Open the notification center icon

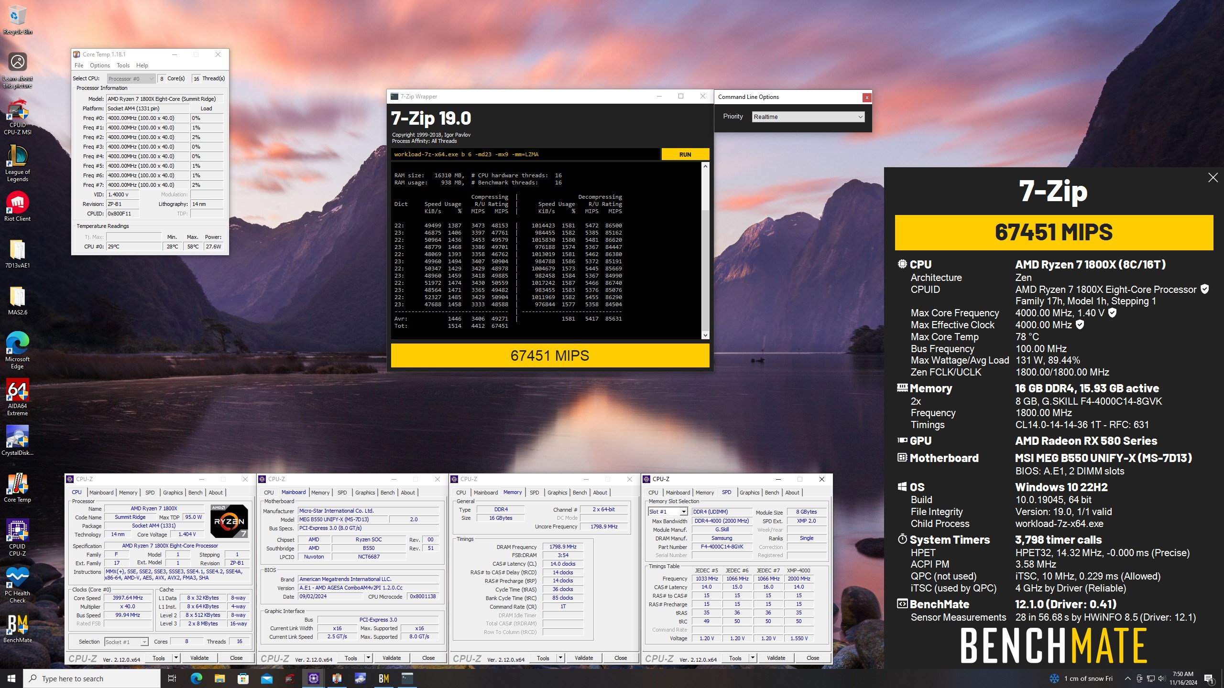pos(1209,678)
